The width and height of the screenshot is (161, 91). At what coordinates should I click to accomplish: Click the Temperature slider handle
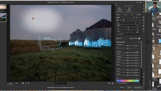click(x=128, y=46)
